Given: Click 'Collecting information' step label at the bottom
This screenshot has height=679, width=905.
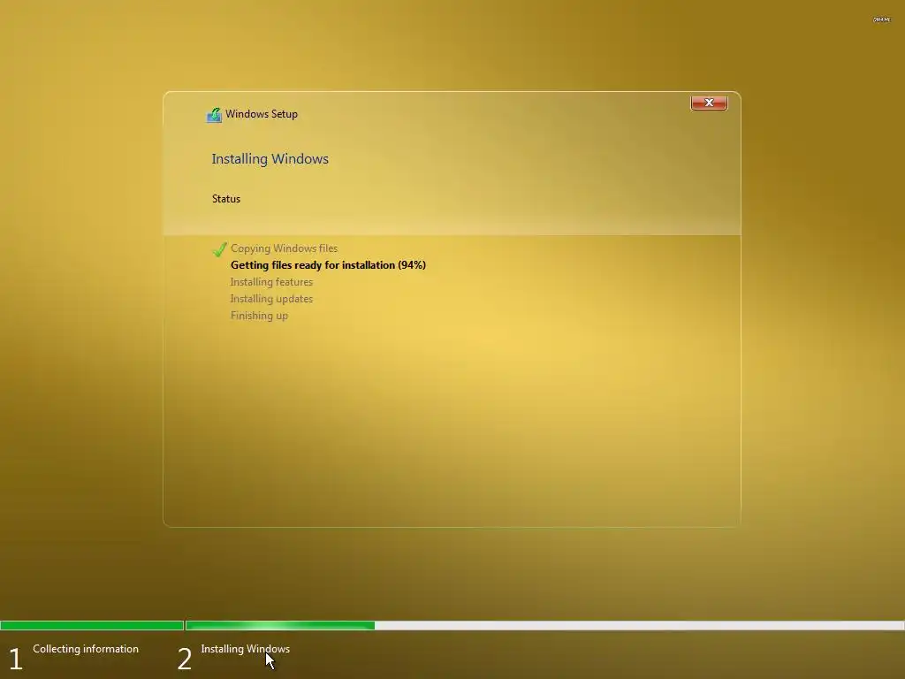Looking at the screenshot, I should 86,648.
